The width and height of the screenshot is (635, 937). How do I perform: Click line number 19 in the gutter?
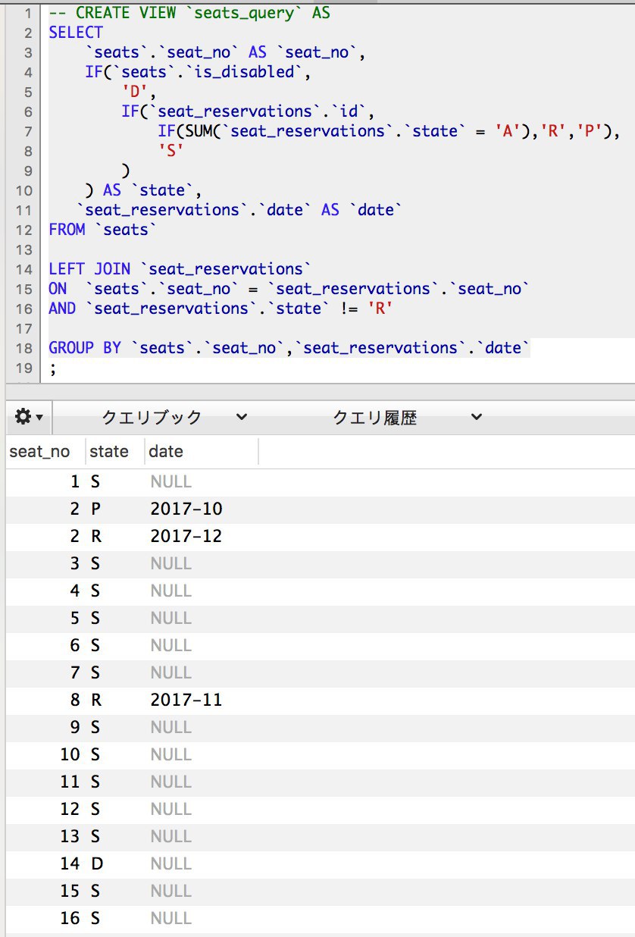[24, 368]
